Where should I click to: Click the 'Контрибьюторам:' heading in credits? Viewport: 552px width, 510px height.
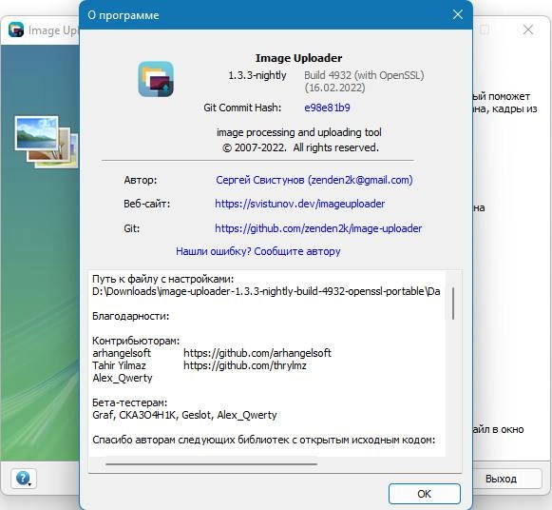coord(136,341)
